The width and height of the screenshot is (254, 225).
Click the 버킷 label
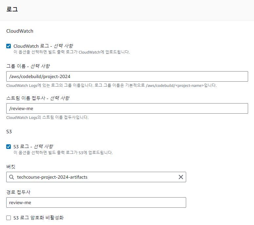point(11,167)
